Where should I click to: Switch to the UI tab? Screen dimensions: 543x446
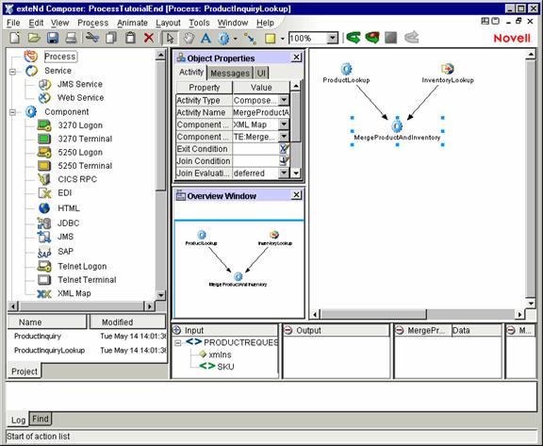click(261, 73)
